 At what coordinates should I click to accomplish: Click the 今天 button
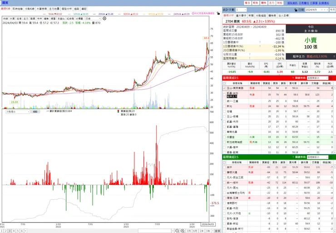coord(332,10)
